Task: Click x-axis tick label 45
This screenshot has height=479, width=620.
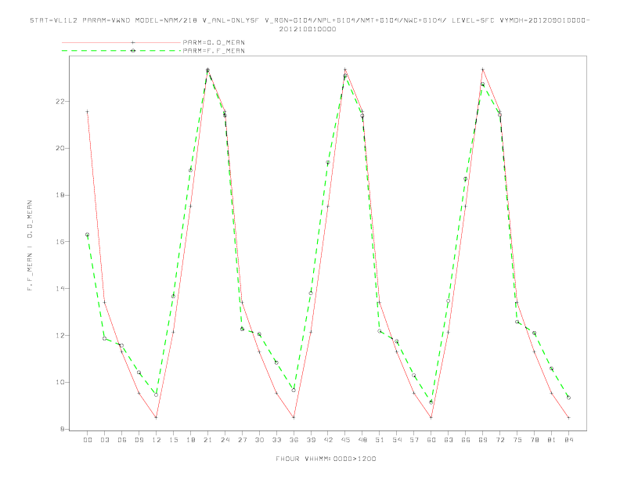Action: pyautogui.click(x=345, y=440)
